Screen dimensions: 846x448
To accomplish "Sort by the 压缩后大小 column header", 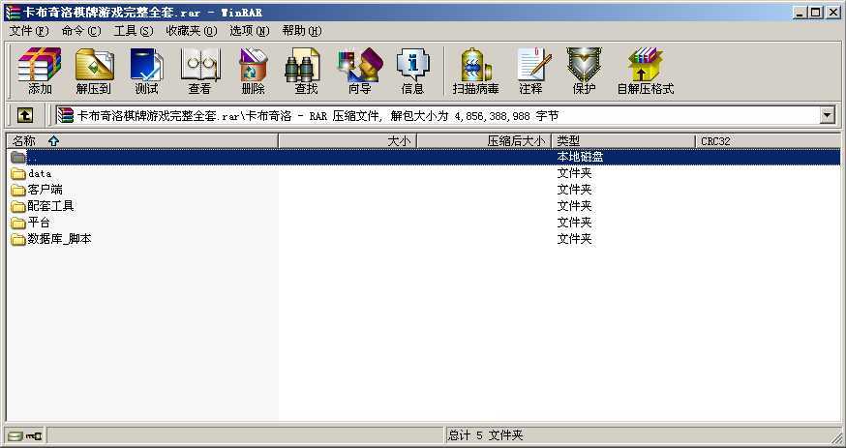I will pyautogui.click(x=484, y=141).
